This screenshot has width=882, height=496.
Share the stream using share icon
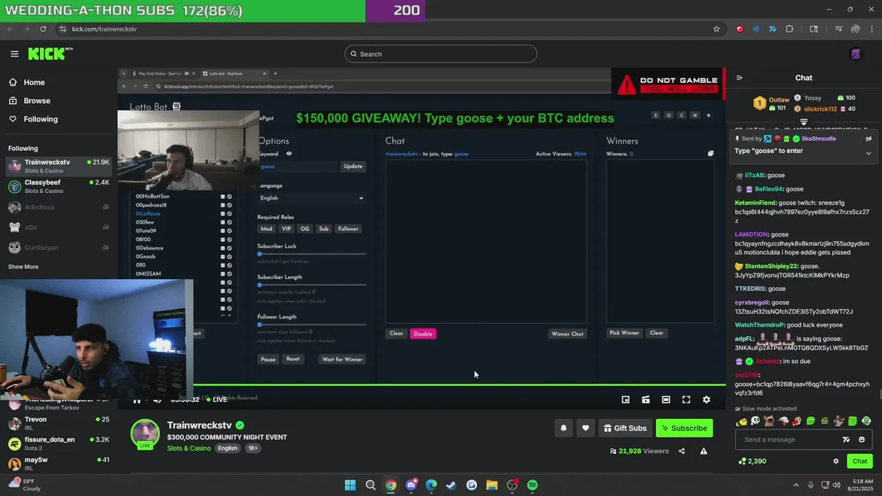pos(681,451)
